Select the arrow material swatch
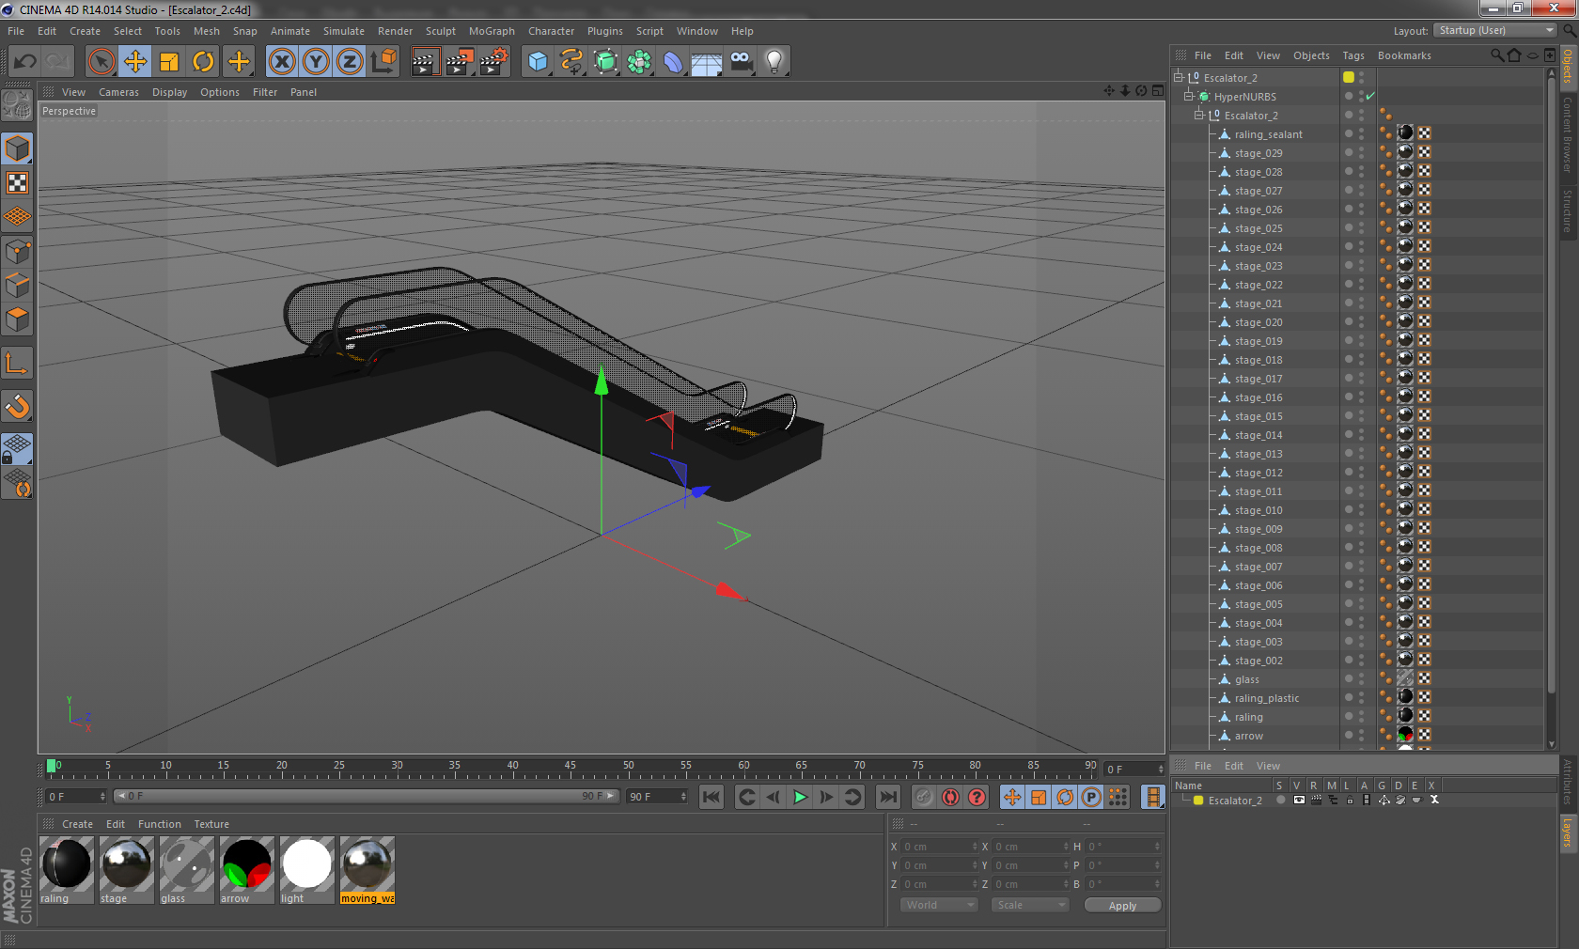 246,870
